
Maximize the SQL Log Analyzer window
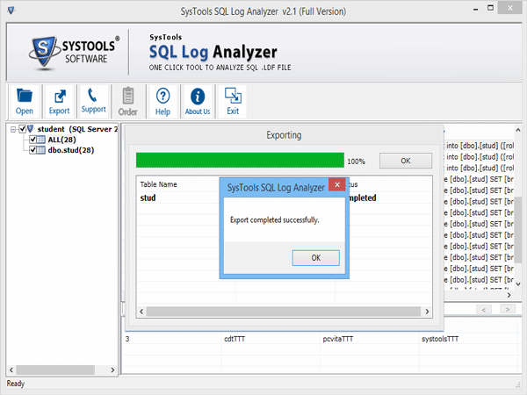pos(491,8)
